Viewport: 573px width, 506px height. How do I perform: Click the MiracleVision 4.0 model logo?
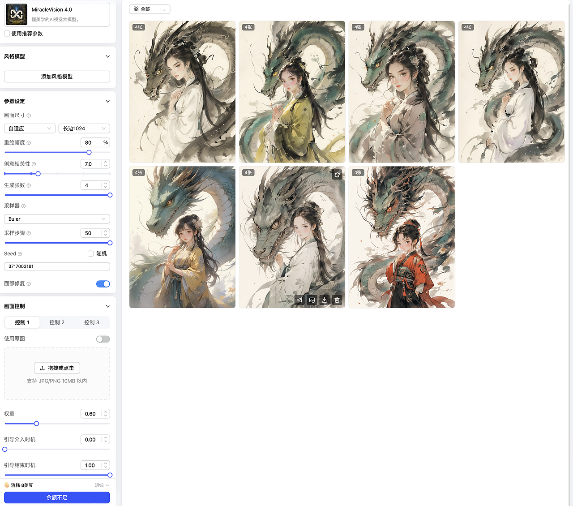click(16, 14)
